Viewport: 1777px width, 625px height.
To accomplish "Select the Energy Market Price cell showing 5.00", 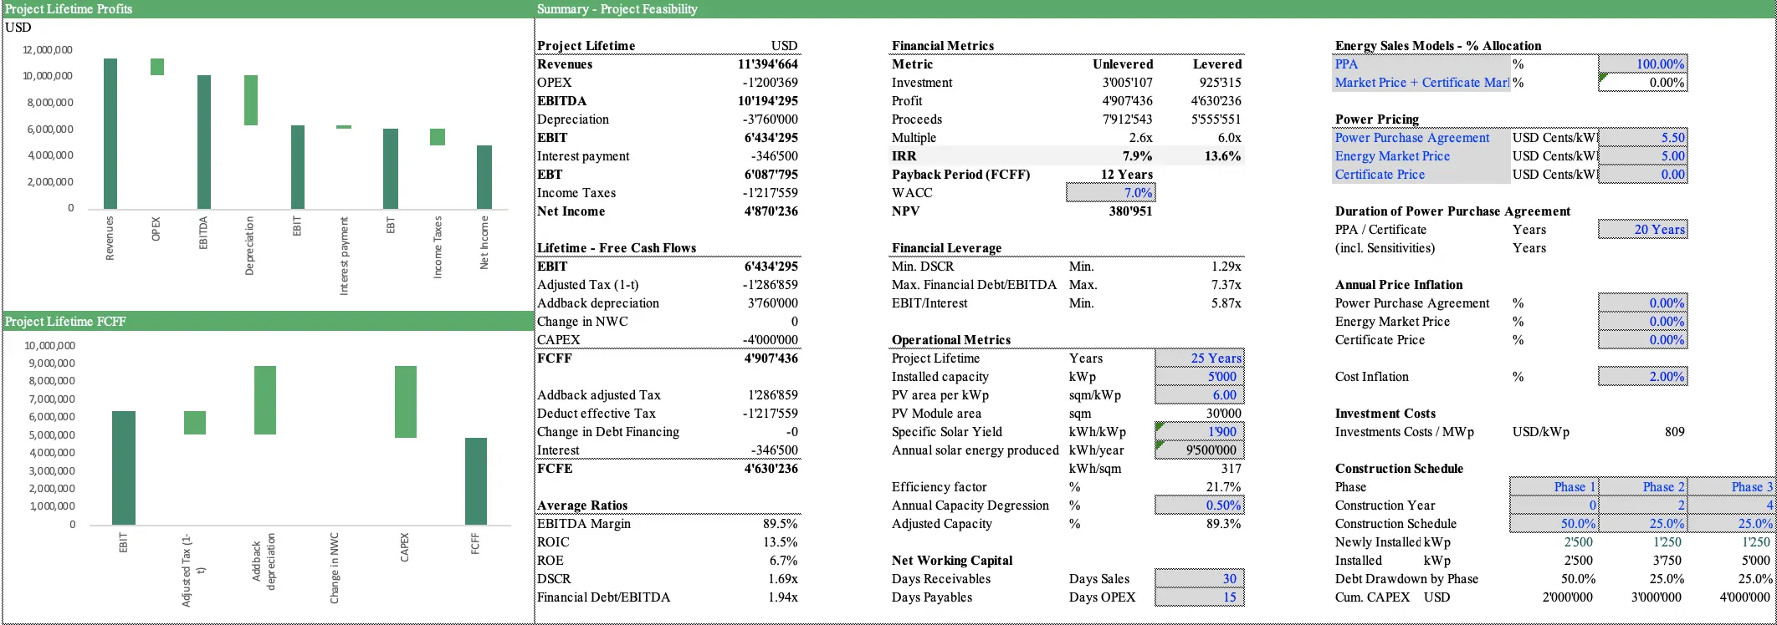I will (x=1642, y=156).
